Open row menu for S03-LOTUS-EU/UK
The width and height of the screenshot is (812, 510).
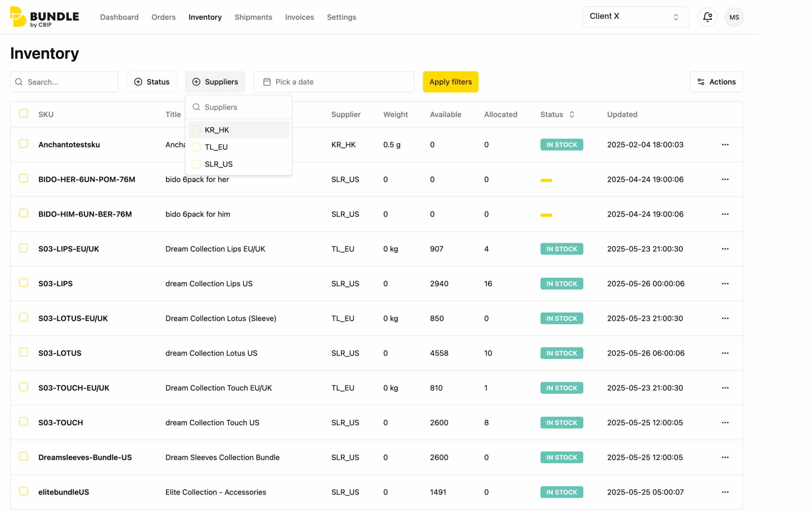[725, 318]
